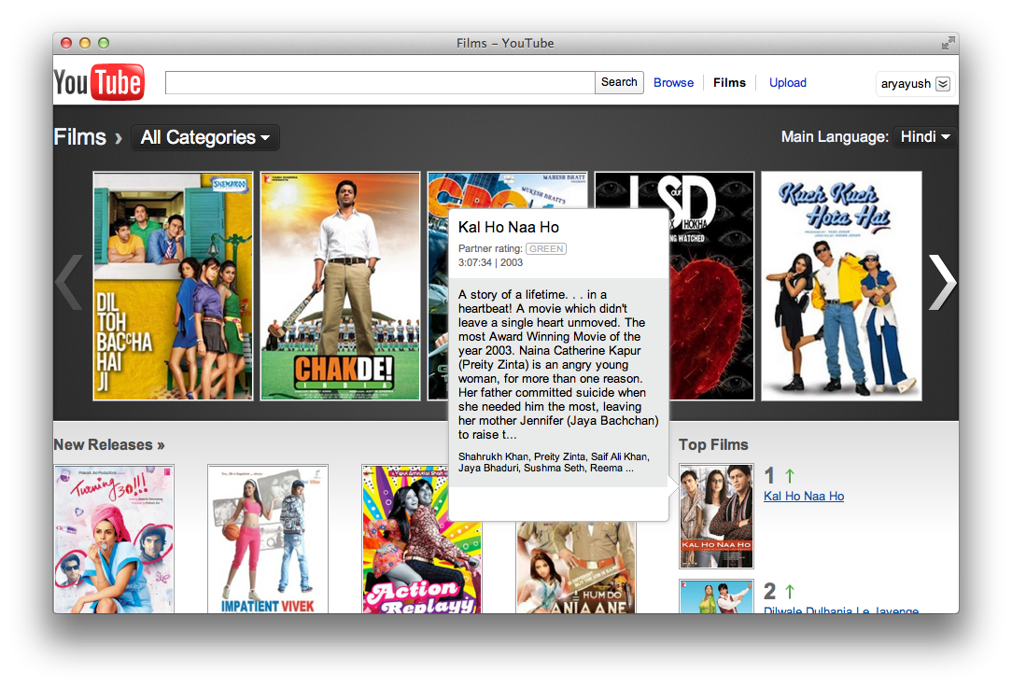Open the Impatient Vivek poster
Screen dimensions: 1012x687
(x=268, y=539)
